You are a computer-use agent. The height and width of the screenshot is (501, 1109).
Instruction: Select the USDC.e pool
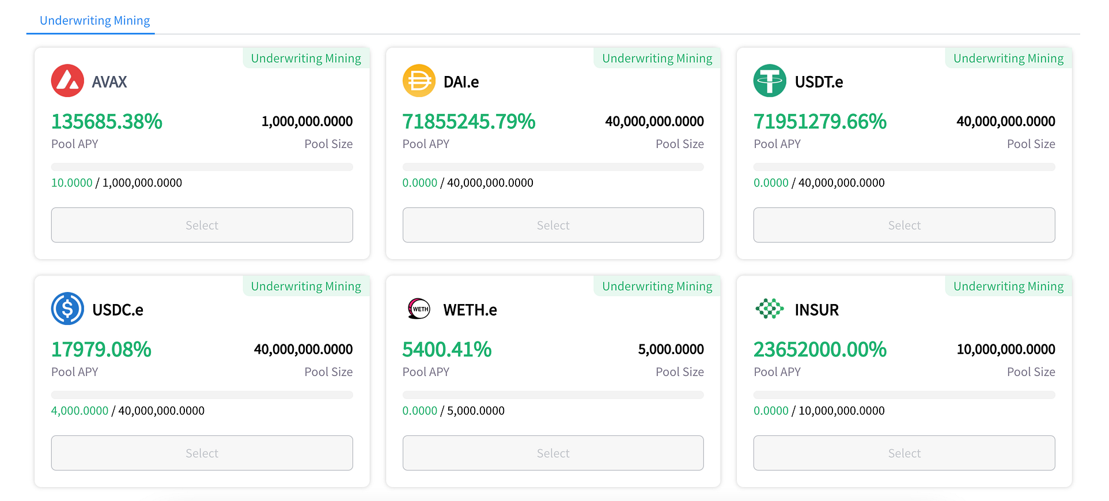[202, 453]
